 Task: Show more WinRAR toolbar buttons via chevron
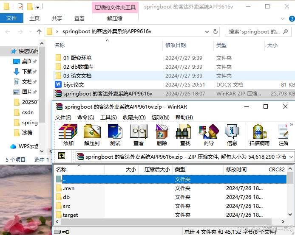pyautogui.click(x=292, y=124)
